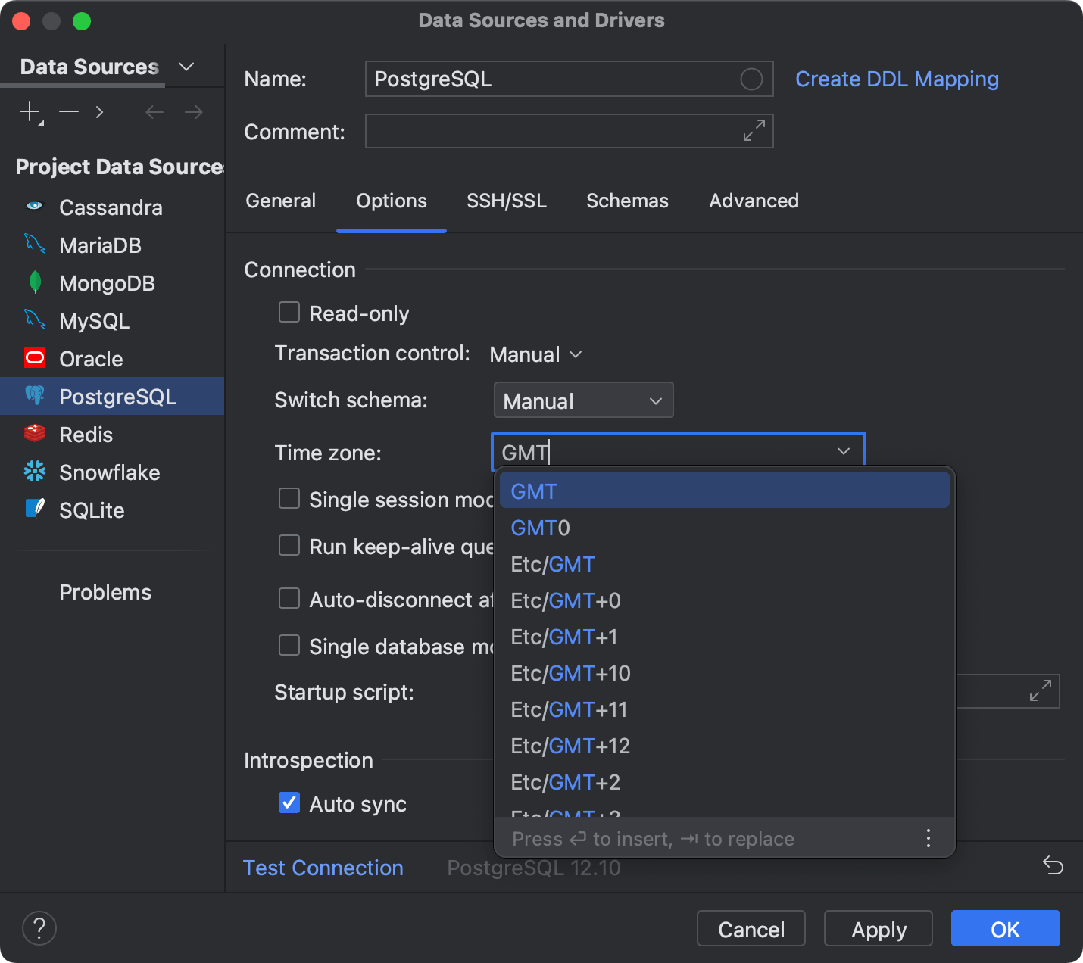The height and width of the screenshot is (963, 1083).
Task: Switch to the SSH/SSL tab
Action: tap(506, 201)
